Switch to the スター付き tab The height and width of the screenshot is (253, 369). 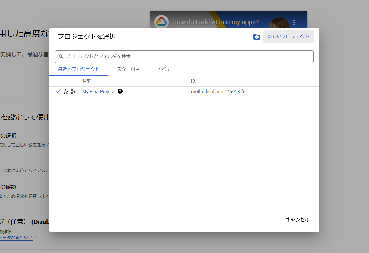coord(128,69)
